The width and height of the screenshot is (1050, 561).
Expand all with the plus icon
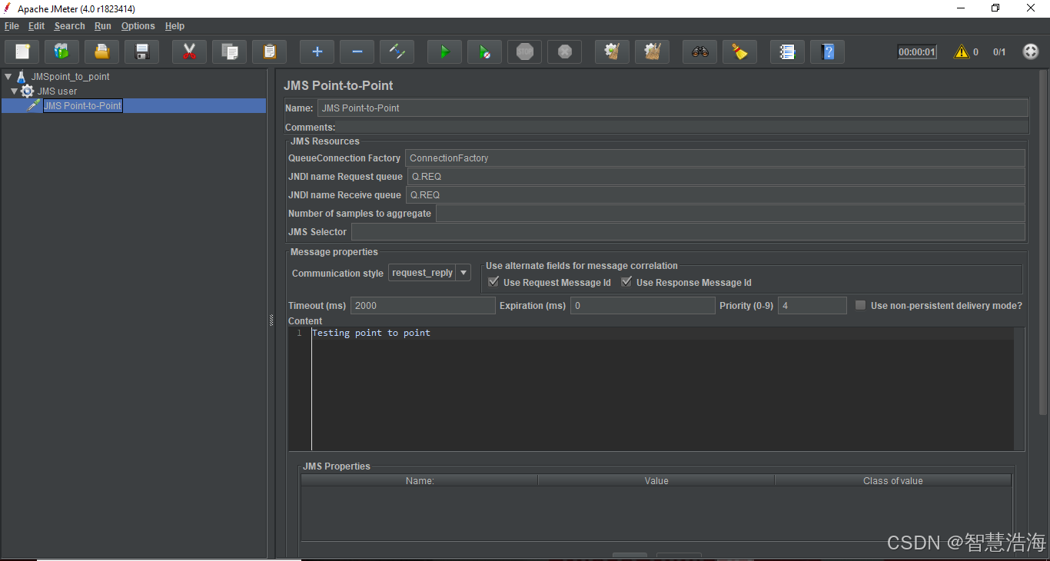pos(317,51)
